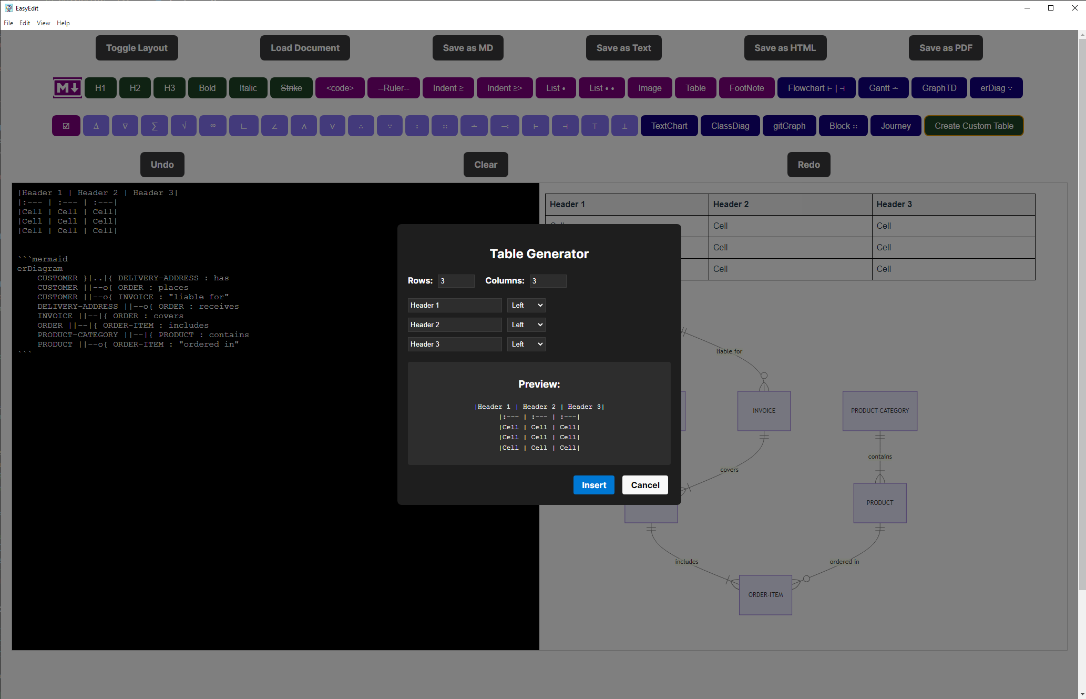Insert the infinity symbol
The width and height of the screenshot is (1086, 699).
tap(213, 126)
